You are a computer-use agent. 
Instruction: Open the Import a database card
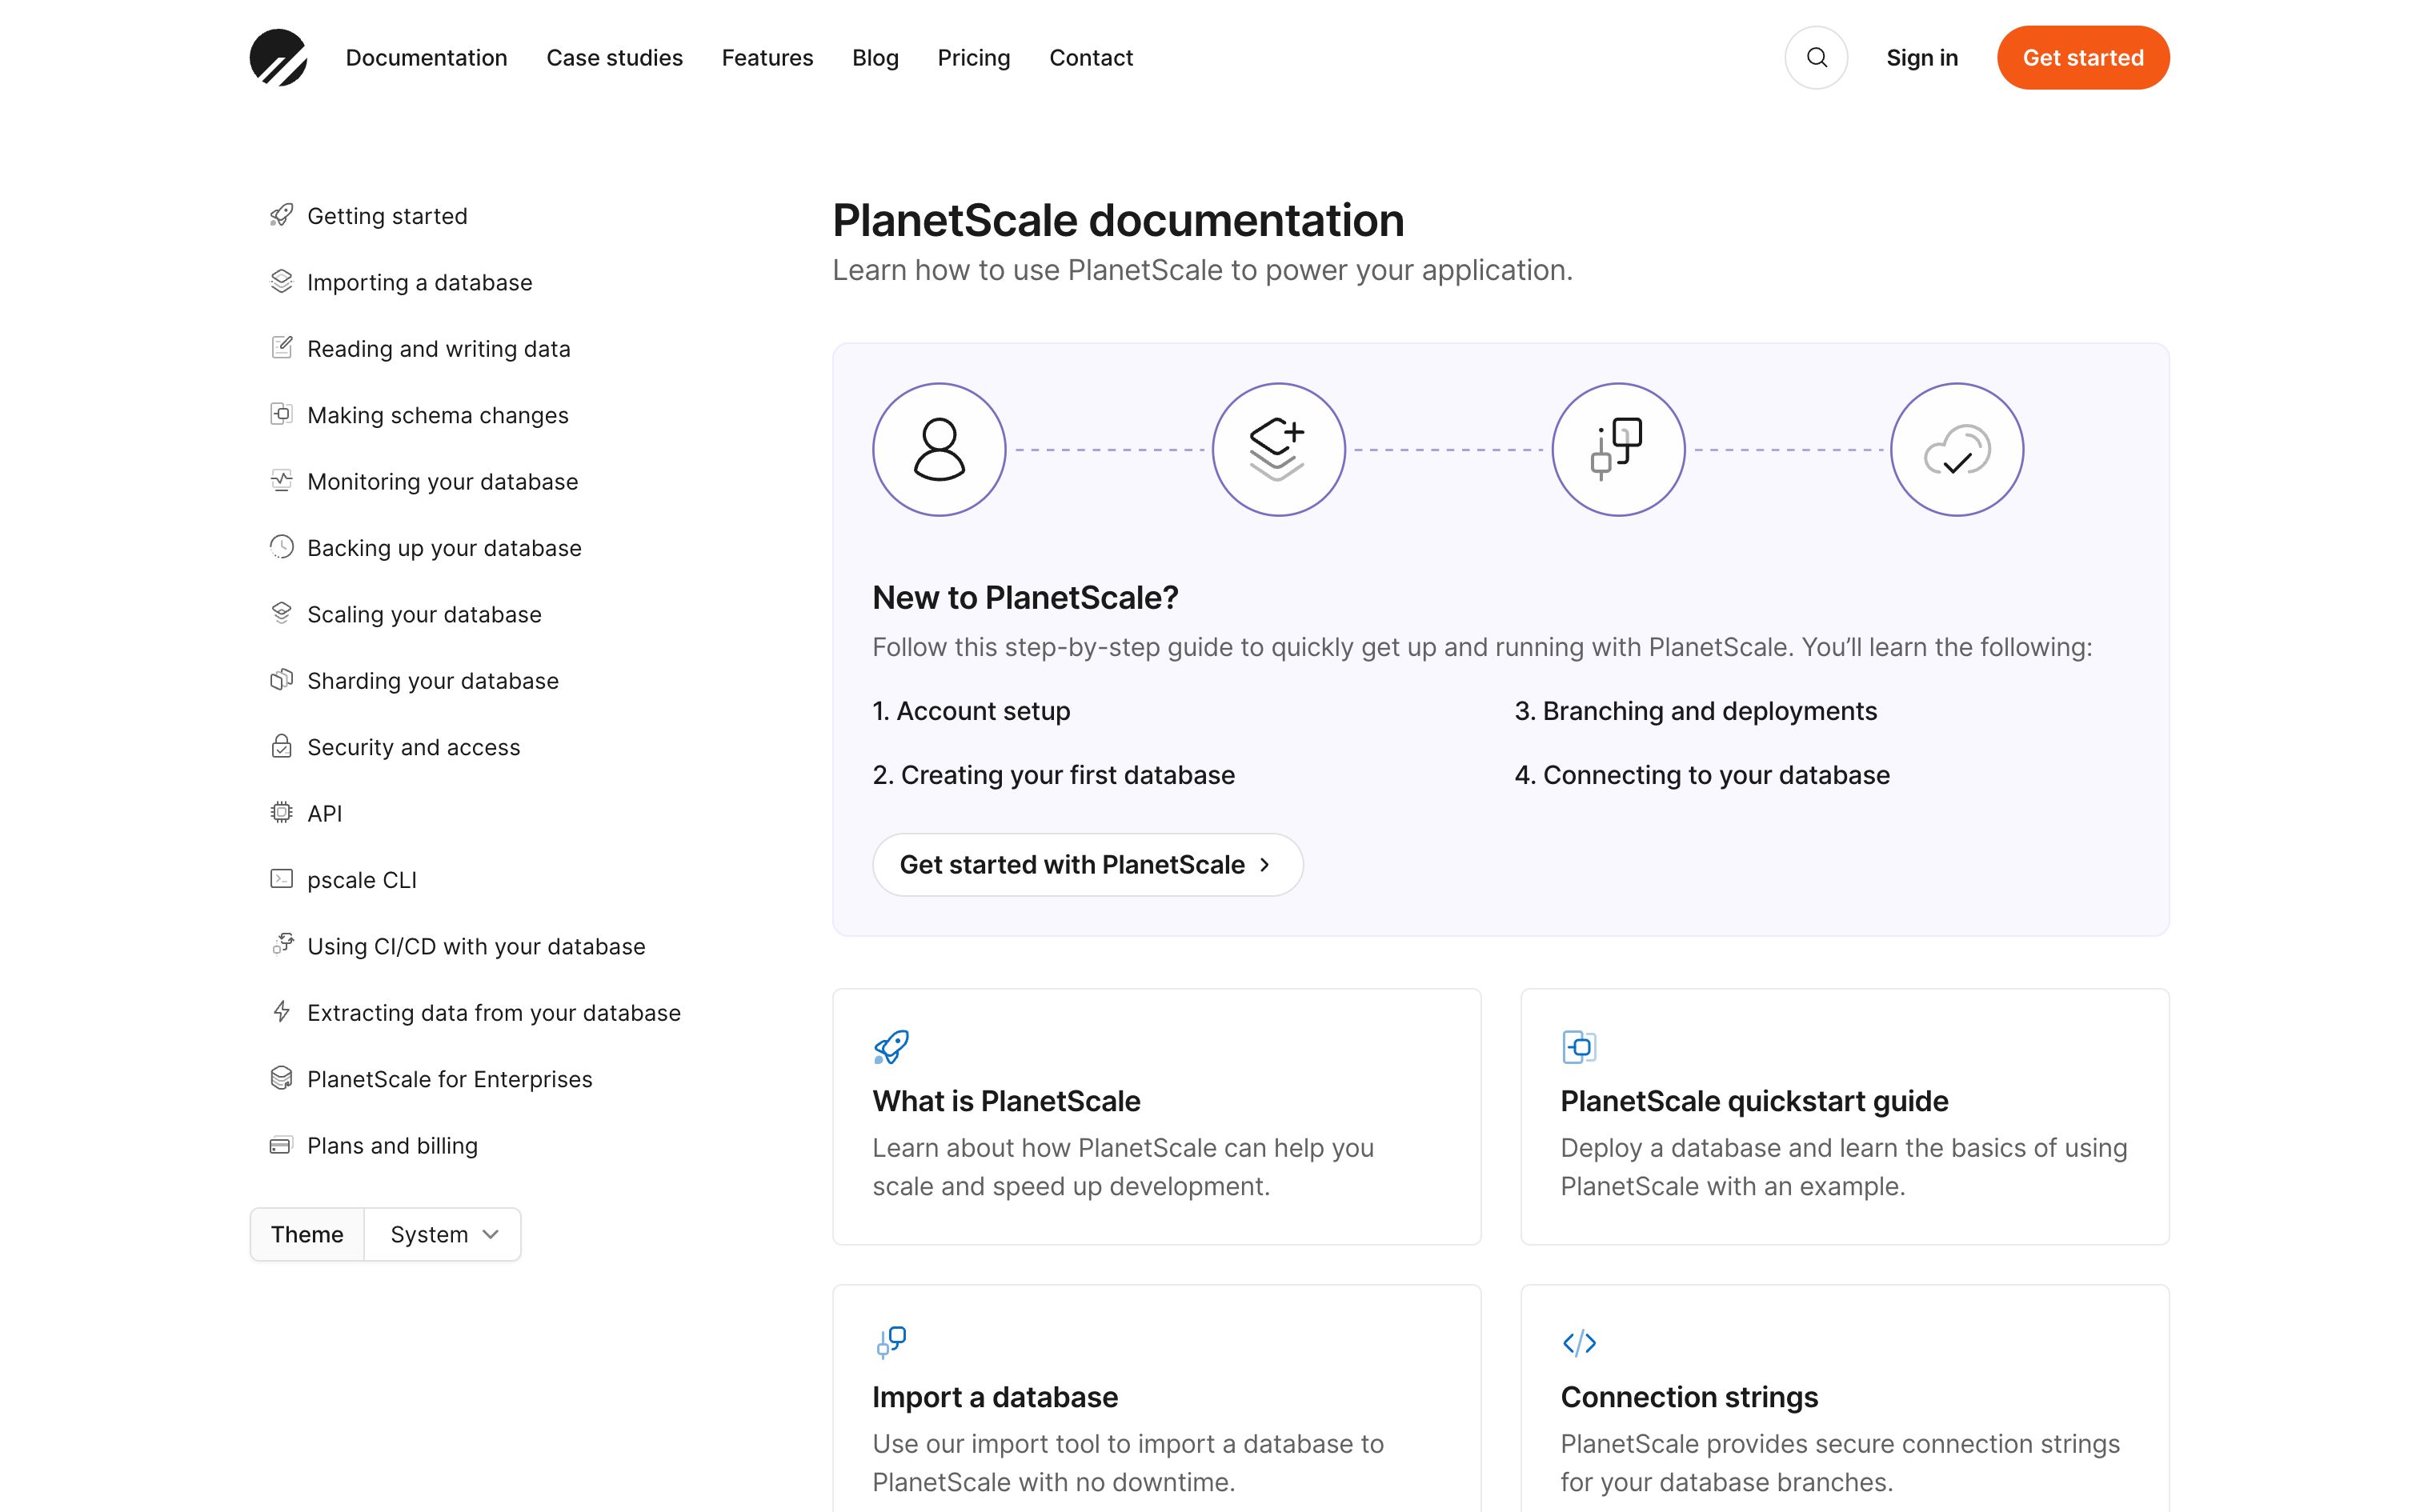(x=1157, y=1399)
